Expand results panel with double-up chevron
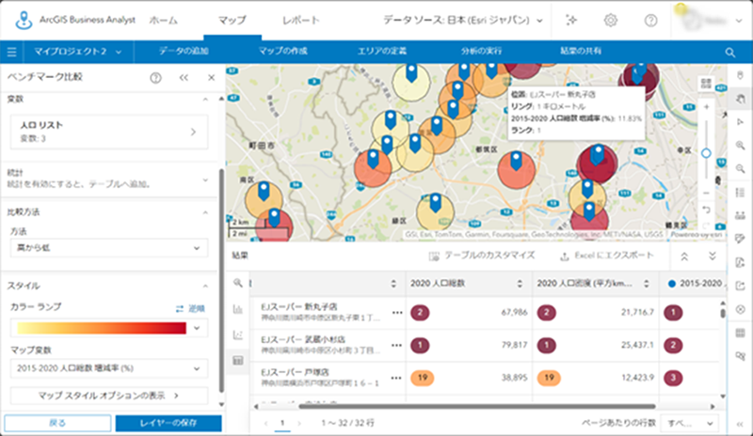Viewport: 753px width, 436px height. pos(684,257)
